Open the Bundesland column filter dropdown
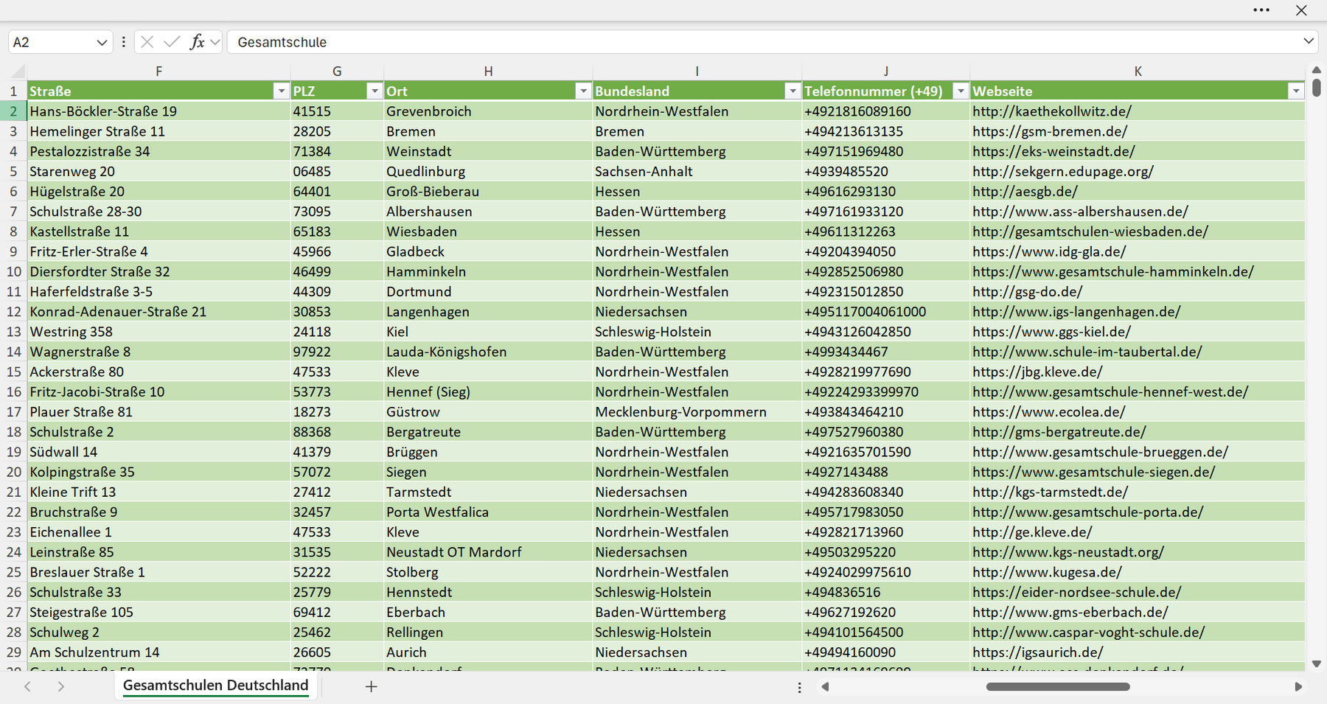 pyautogui.click(x=793, y=91)
